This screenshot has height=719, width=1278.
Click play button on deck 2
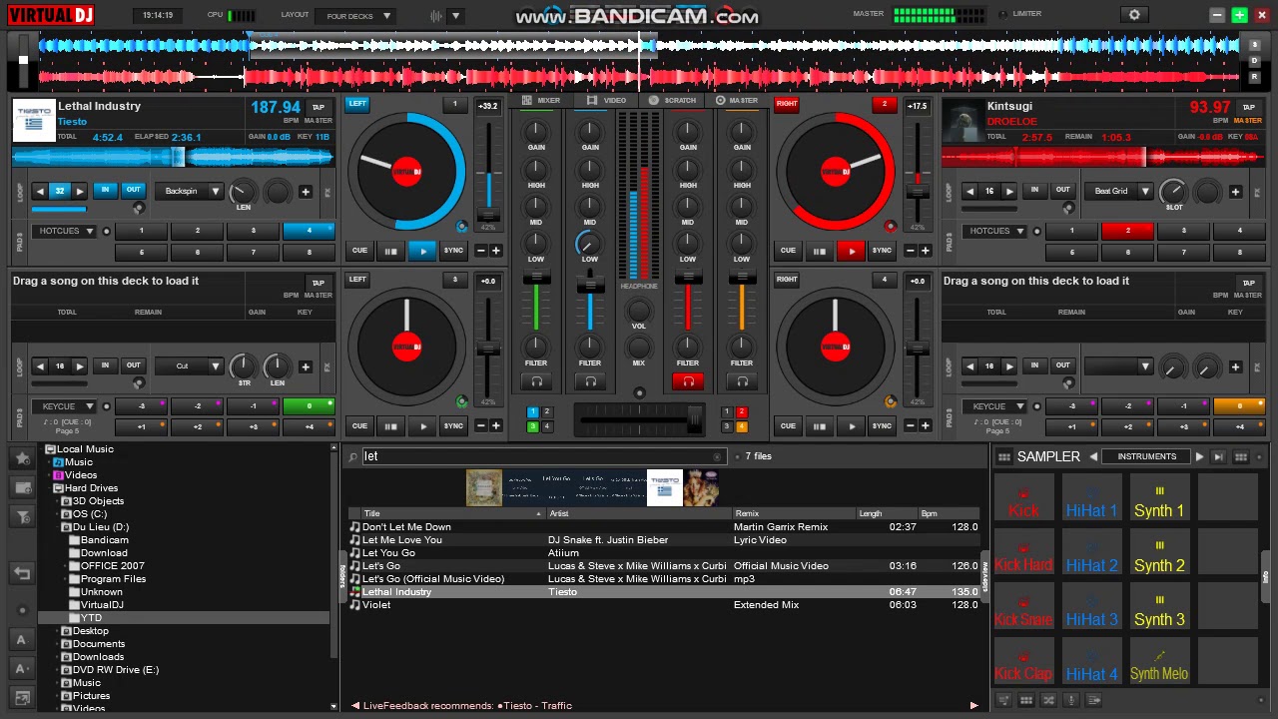pos(851,251)
